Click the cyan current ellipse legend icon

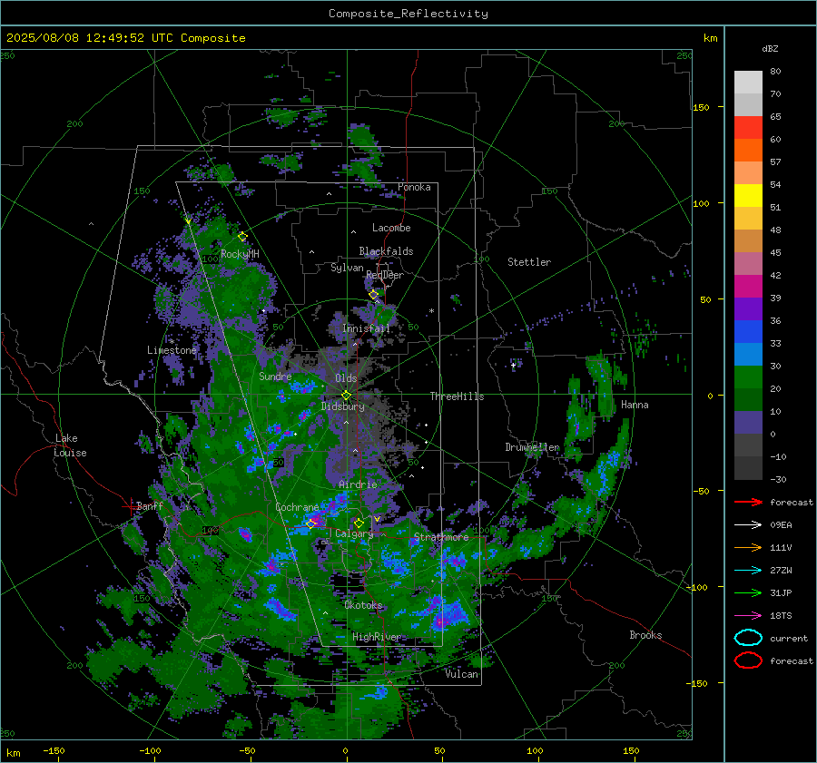coord(748,638)
